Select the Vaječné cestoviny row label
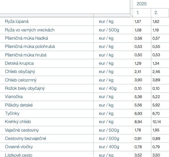Viewport: 169px width, 157px height. (22, 130)
